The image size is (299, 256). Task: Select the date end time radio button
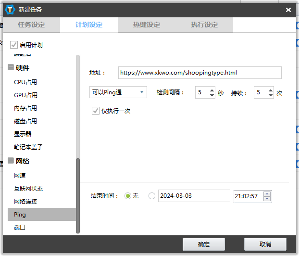coord(152,196)
